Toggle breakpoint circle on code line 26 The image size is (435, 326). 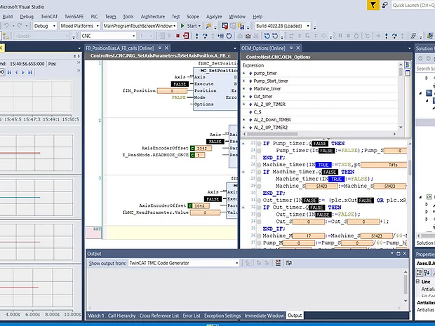(x=259, y=165)
